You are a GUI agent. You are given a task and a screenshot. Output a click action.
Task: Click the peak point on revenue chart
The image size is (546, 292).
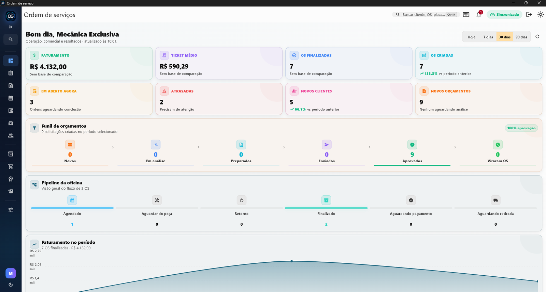[291, 261]
